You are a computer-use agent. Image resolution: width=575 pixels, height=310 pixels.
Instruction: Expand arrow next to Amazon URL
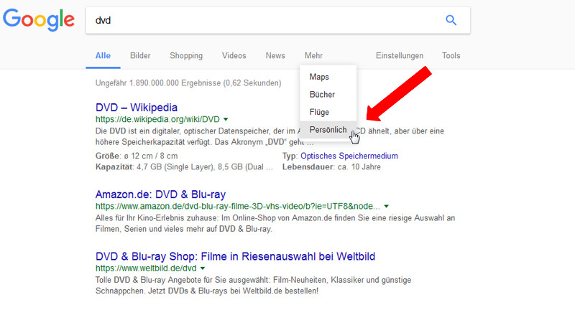click(x=386, y=207)
